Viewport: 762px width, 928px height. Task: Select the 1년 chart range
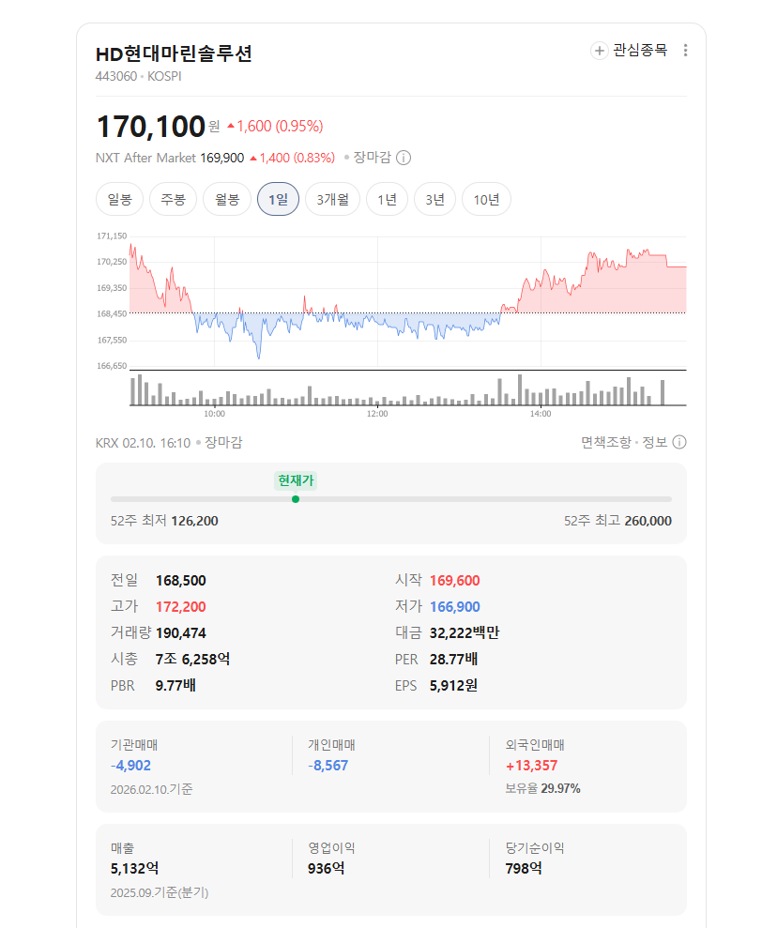[x=388, y=200]
